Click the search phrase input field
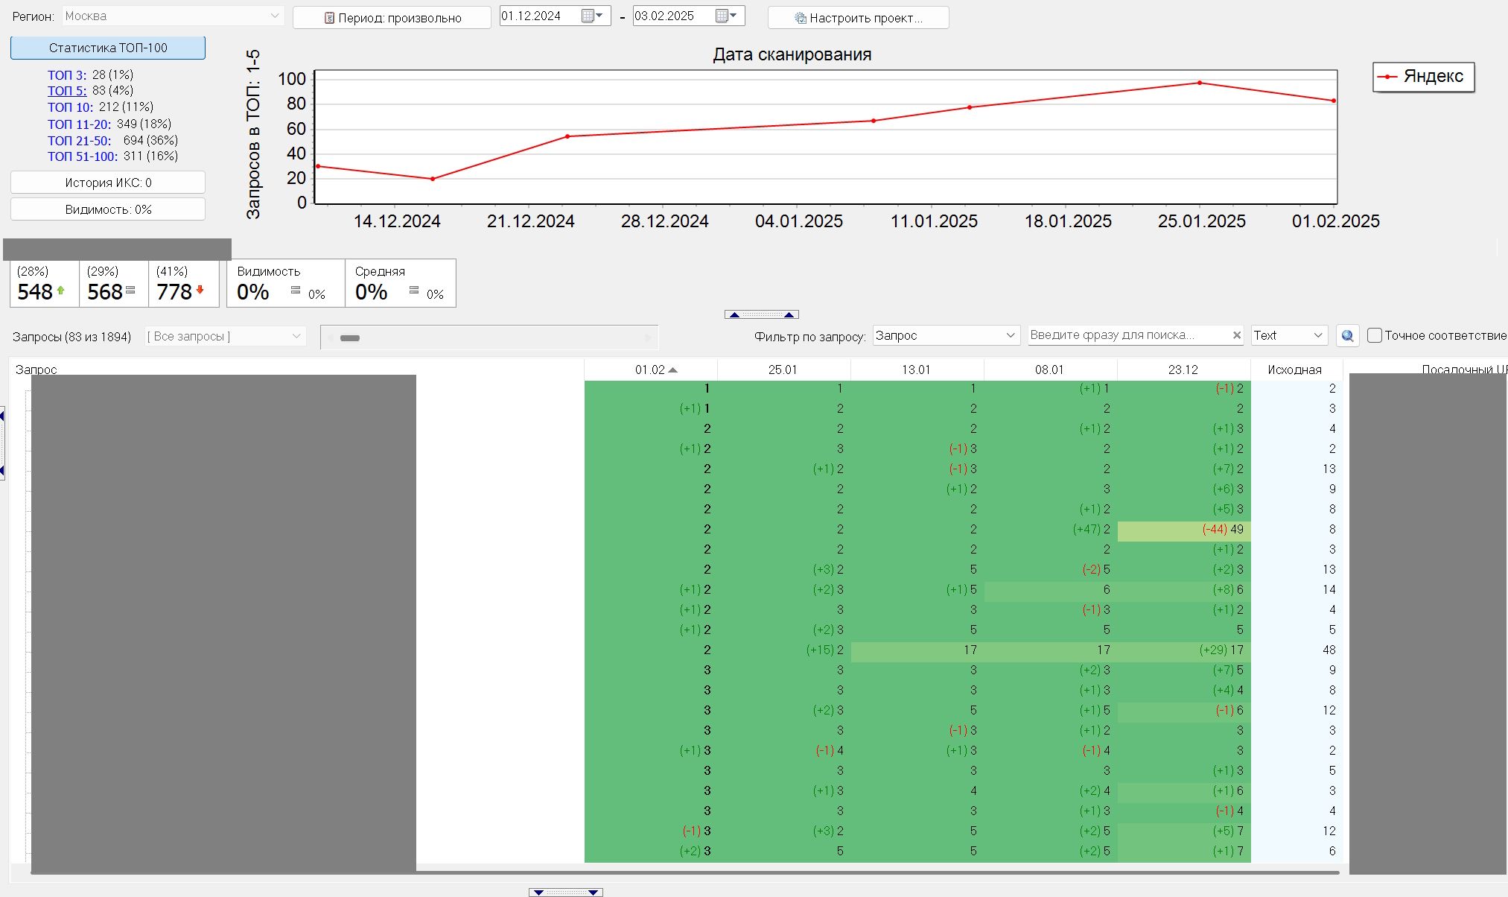This screenshot has height=897, width=1508. [1124, 336]
